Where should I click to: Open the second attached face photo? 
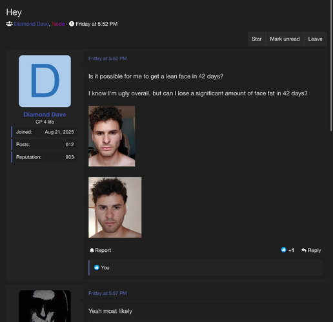[x=115, y=207]
